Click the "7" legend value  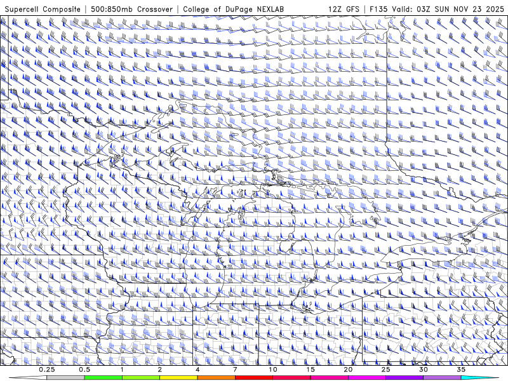pos(235,370)
